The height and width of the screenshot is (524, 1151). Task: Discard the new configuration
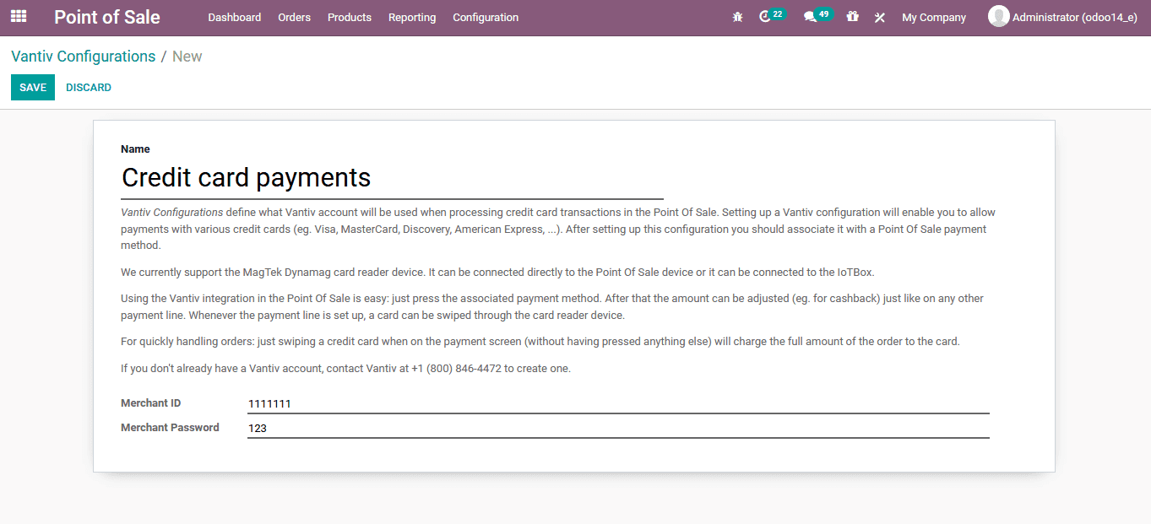pyautogui.click(x=89, y=88)
